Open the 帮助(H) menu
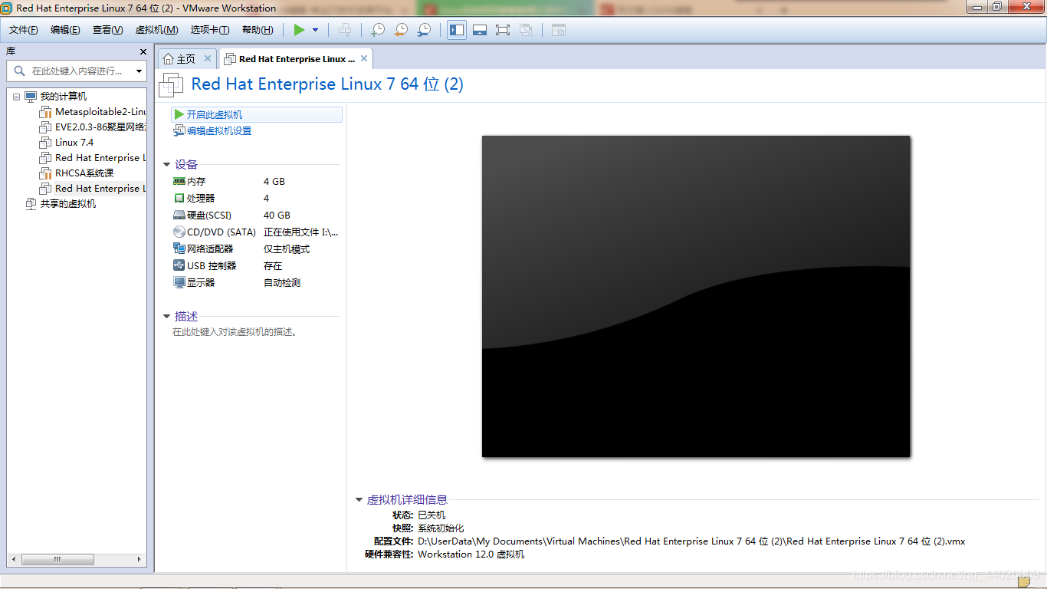 point(258,30)
